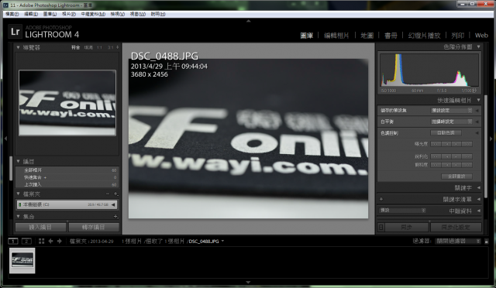
Task: Decrease clarity by large step
Action: [x=436, y=156]
